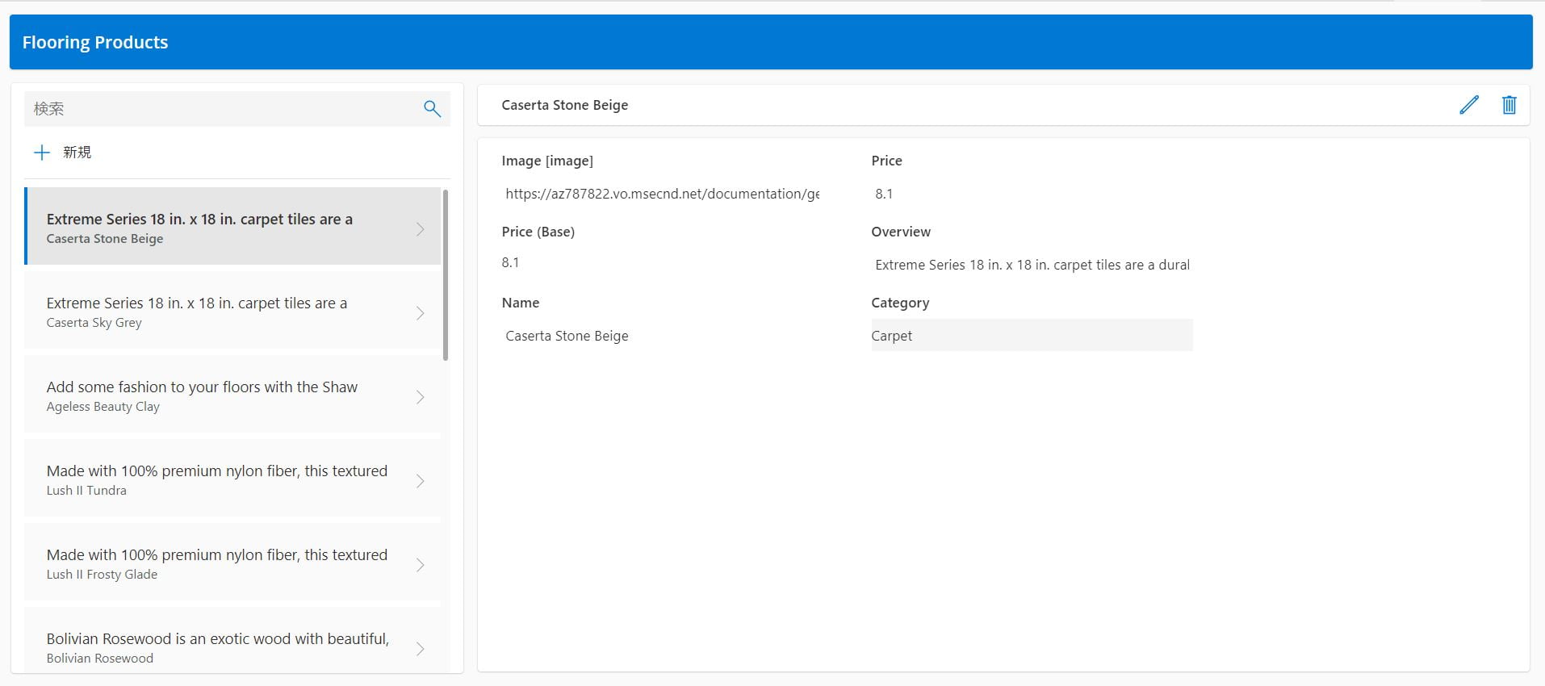Click the Overview description text field
The height and width of the screenshot is (686, 1545).
[1032, 265]
